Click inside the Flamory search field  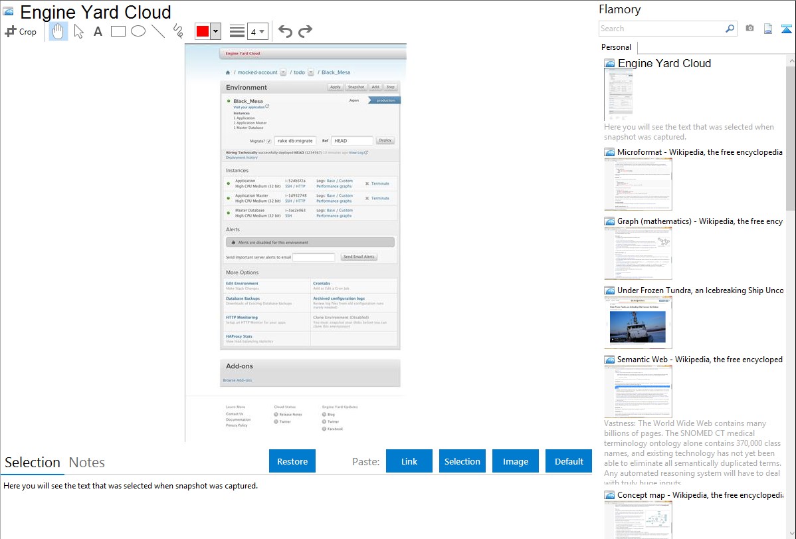click(661, 29)
